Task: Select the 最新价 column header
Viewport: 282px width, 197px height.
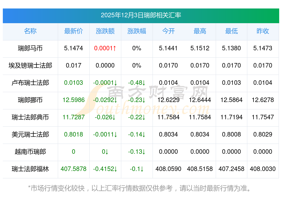Action: click(73, 31)
